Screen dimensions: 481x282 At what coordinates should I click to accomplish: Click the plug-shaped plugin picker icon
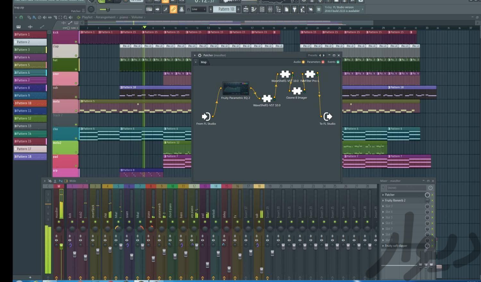(x=294, y=9)
